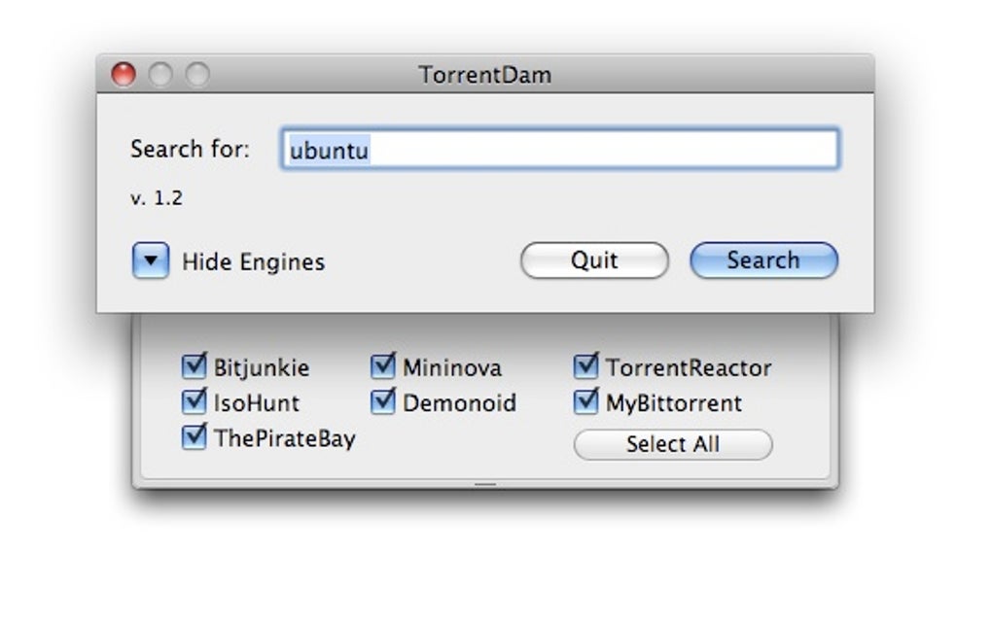992x623 pixels.
Task: Close the TorrentDam window with the red button
Action: pos(124,74)
